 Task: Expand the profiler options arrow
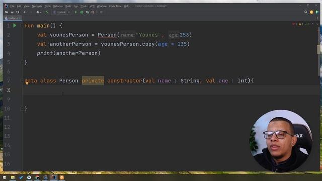pos(97,12)
